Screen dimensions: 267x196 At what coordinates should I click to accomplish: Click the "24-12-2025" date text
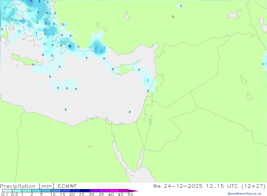click(x=183, y=186)
